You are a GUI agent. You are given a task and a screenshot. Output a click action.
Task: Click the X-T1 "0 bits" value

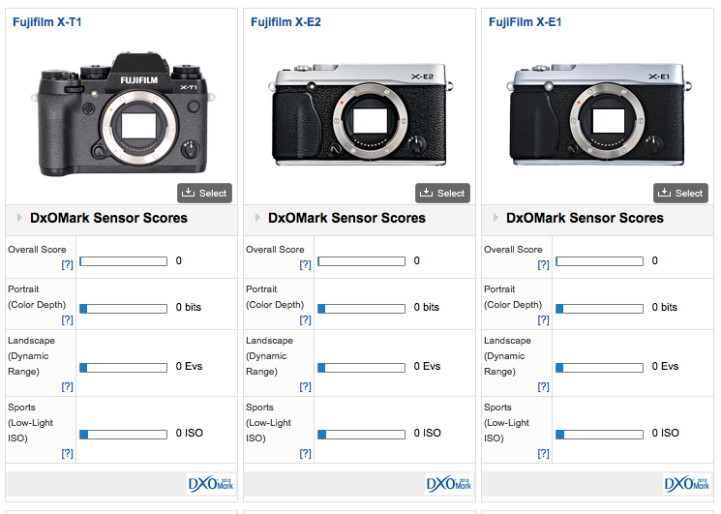click(189, 307)
